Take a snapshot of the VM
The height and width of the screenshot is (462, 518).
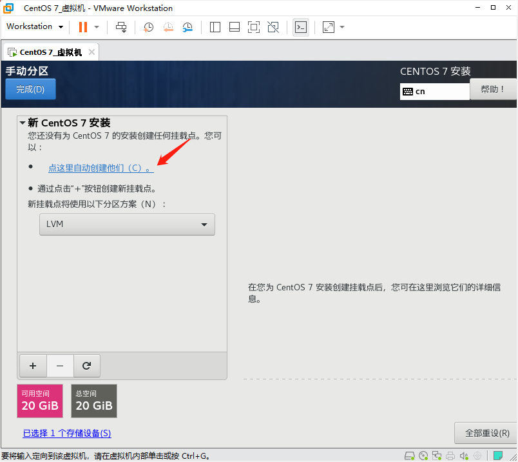pos(148,27)
